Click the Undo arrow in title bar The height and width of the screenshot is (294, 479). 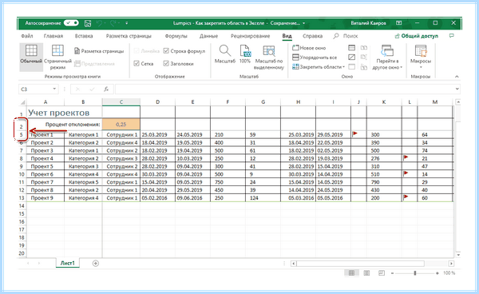tap(99, 23)
